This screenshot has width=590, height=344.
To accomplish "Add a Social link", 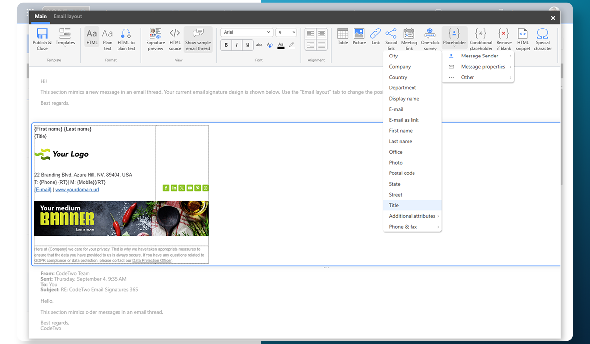I will point(391,39).
